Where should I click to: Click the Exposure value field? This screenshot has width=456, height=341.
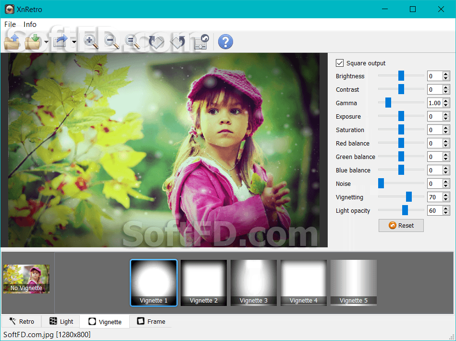434,117
